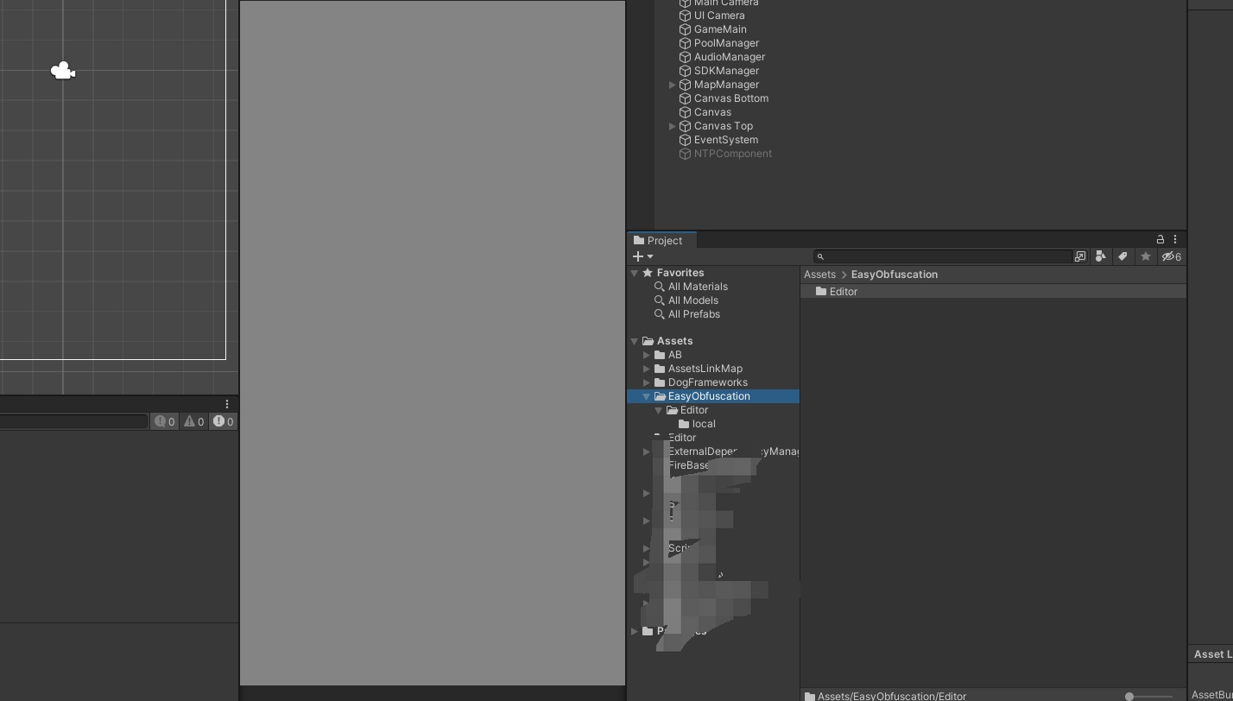Image resolution: width=1233 pixels, height=701 pixels.
Task: Expand the AssetsLinkMap folder
Action: click(x=647, y=369)
